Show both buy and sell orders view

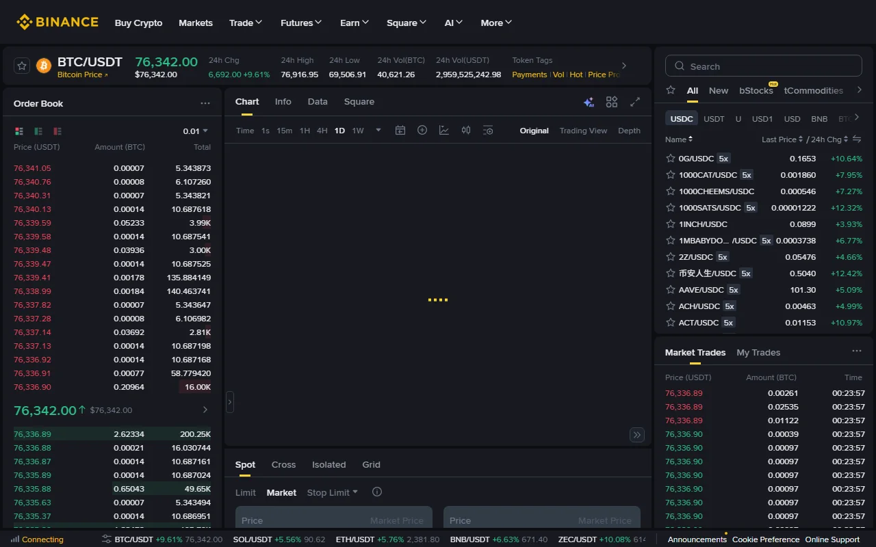click(x=19, y=131)
